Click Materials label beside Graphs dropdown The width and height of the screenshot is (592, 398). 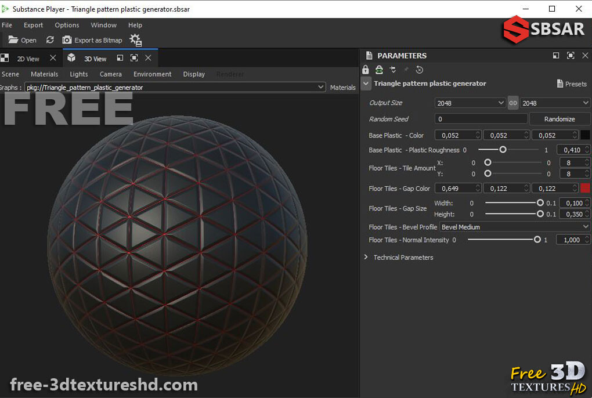coord(342,87)
